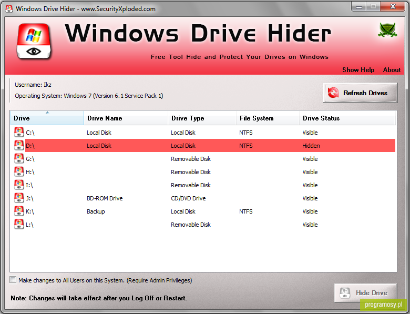The width and height of the screenshot is (410, 314).
Task: Click the drive icon for J:\
Action: pyautogui.click(x=19, y=198)
